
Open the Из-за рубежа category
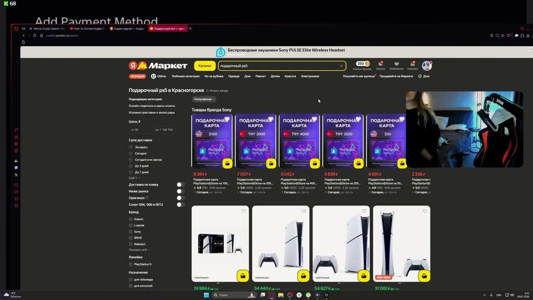coord(214,76)
